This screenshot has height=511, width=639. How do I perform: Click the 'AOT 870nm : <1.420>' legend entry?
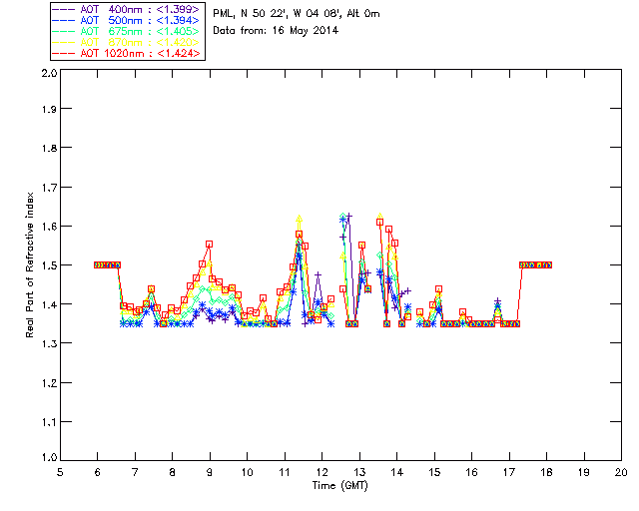127,42
